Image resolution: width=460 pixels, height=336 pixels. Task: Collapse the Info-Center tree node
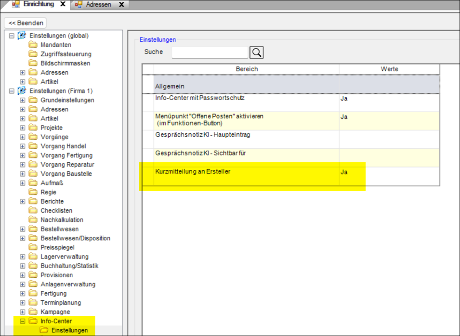pyautogui.click(x=23, y=322)
